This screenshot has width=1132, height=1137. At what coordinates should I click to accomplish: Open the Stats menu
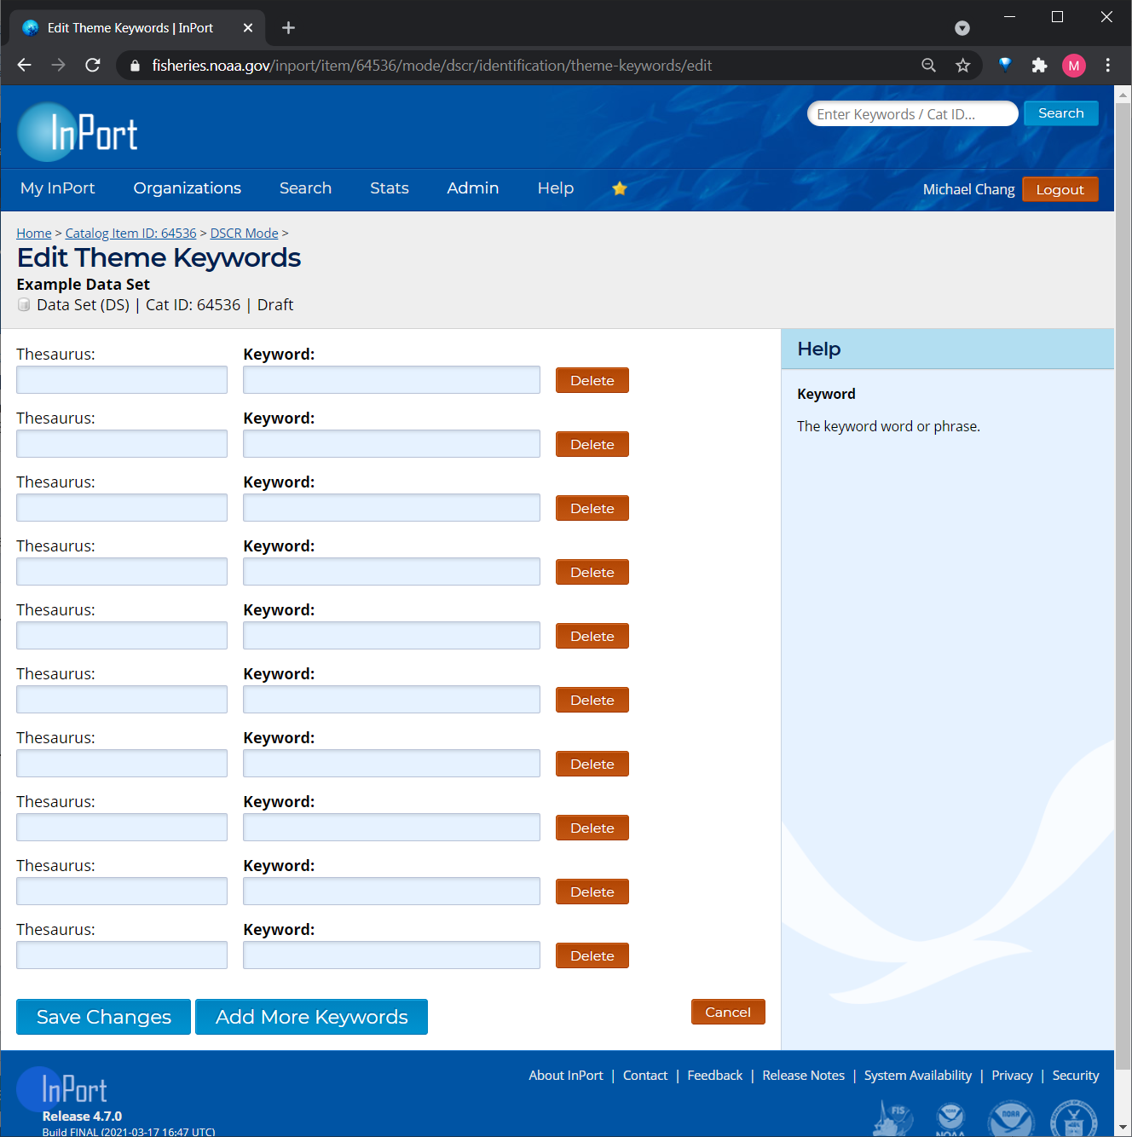tap(390, 188)
